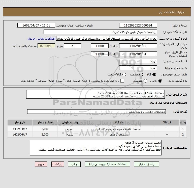Click the announcement date field 1402/04/07 - 11:01

36,25
